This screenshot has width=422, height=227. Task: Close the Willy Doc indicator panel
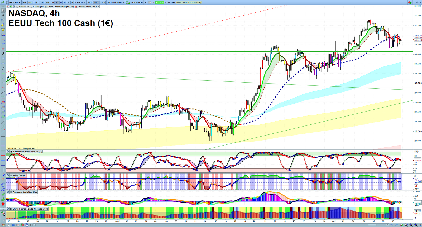8,175
